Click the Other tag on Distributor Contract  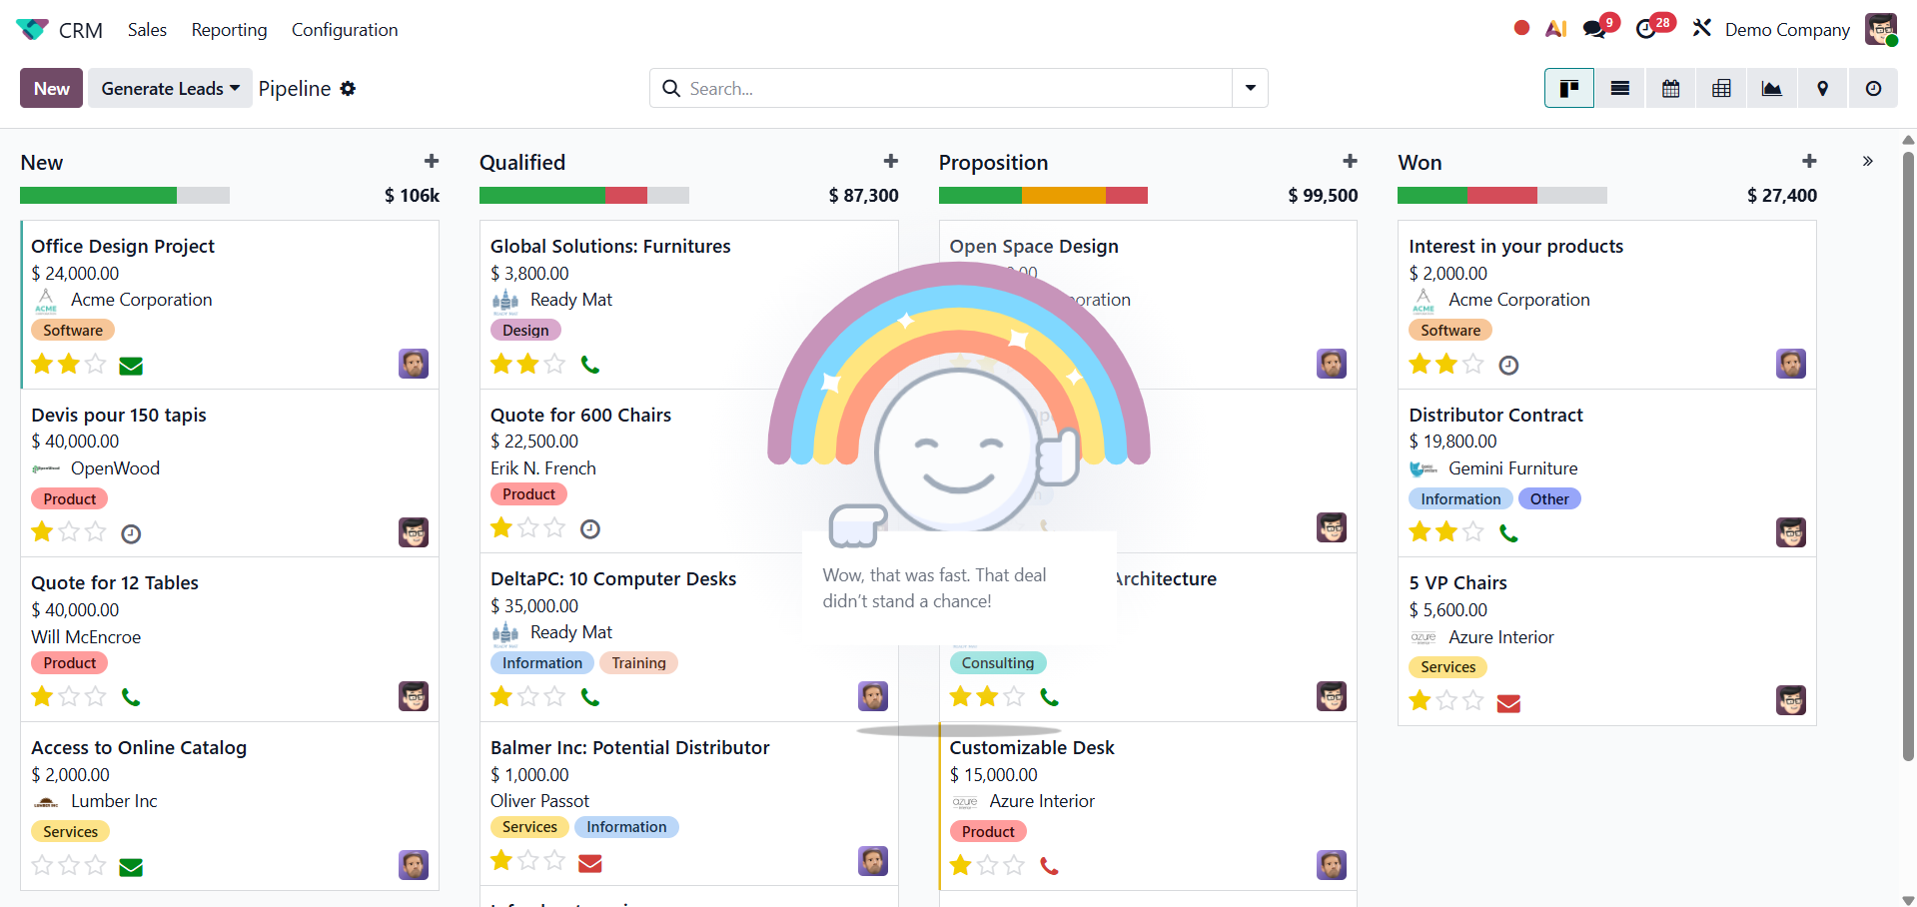tap(1549, 498)
